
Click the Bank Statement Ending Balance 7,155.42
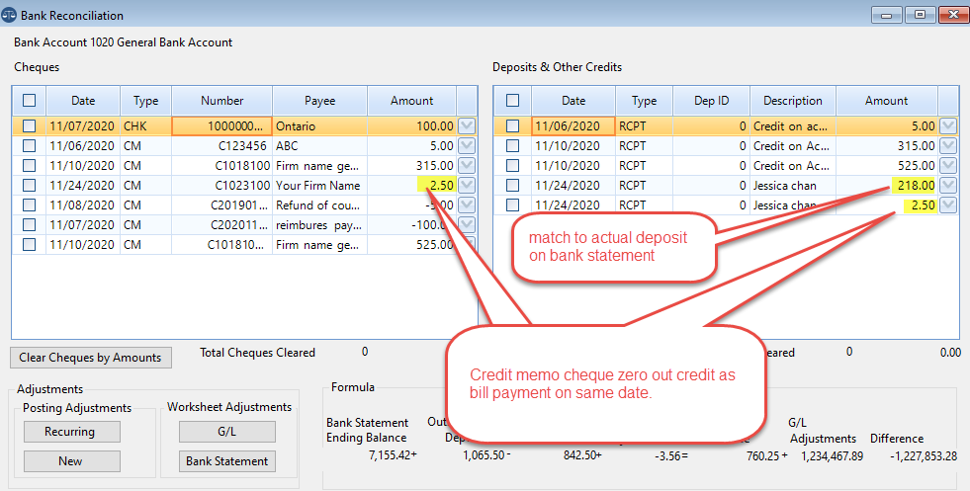click(393, 455)
